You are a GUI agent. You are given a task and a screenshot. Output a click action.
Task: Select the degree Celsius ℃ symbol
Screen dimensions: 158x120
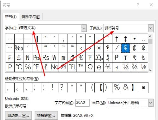point(19,67)
